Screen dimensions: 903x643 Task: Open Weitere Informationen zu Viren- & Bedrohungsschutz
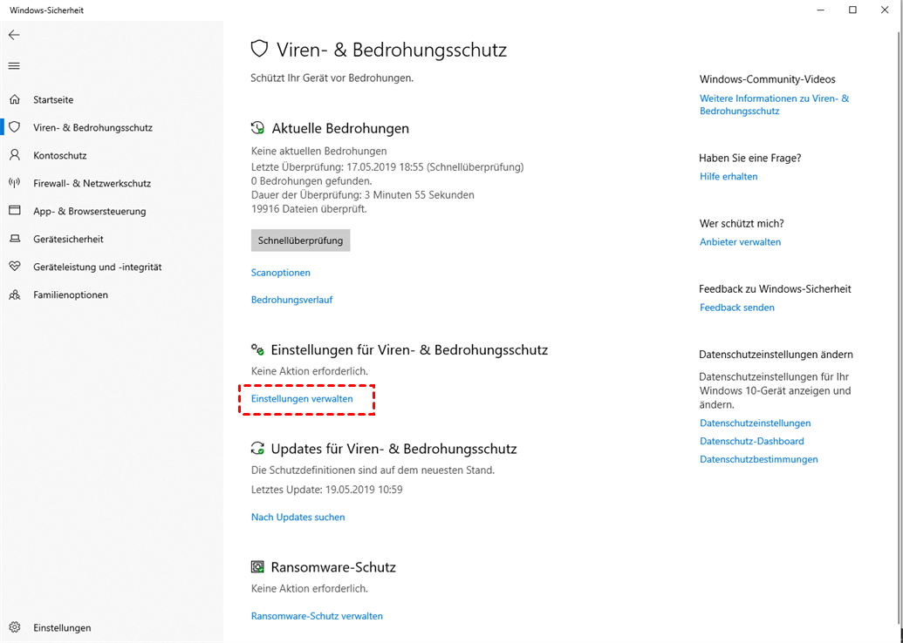[774, 105]
